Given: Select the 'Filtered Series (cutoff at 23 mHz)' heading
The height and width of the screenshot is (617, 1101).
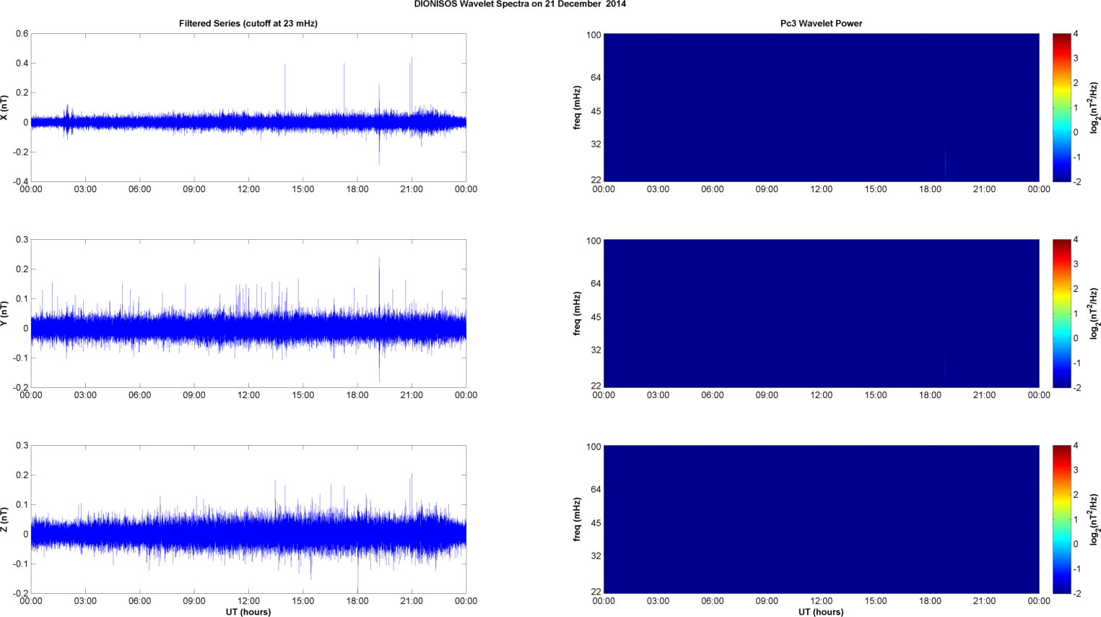Looking at the screenshot, I should pyautogui.click(x=248, y=23).
